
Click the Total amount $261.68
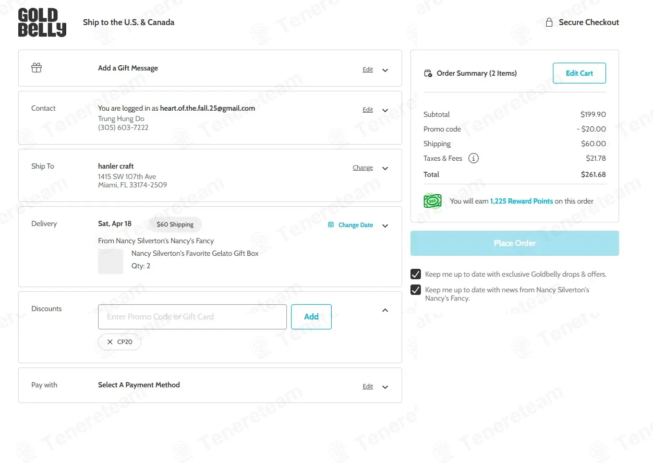point(594,174)
